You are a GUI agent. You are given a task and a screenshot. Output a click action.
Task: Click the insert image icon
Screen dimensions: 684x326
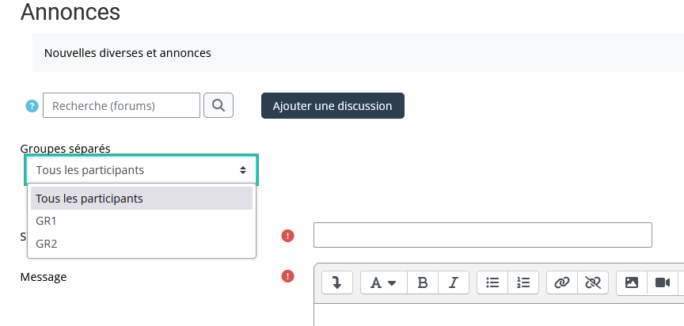tap(632, 282)
